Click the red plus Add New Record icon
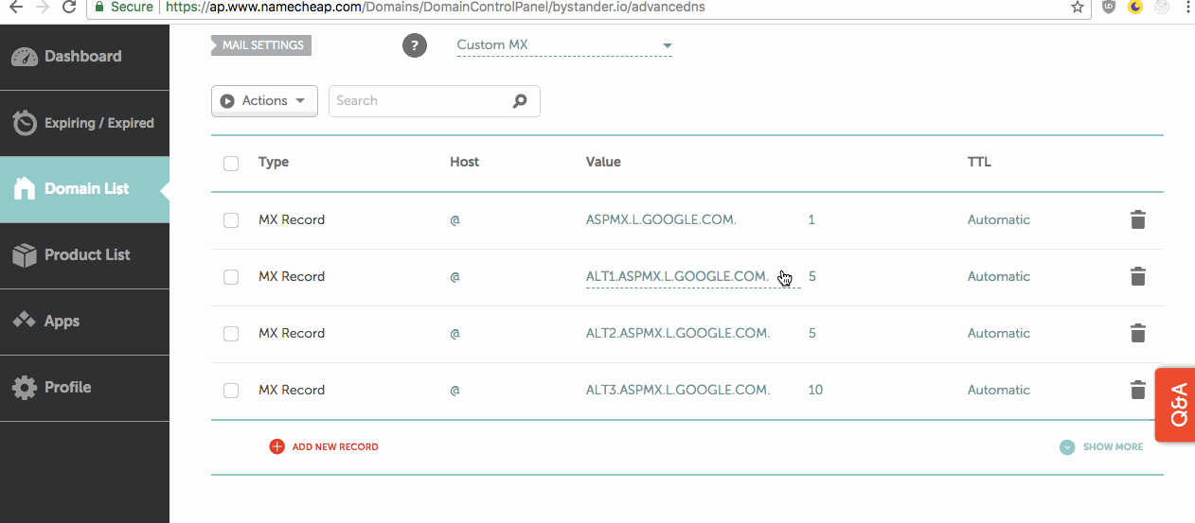Viewport: 1195px width, 523px height. click(x=276, y=446)
